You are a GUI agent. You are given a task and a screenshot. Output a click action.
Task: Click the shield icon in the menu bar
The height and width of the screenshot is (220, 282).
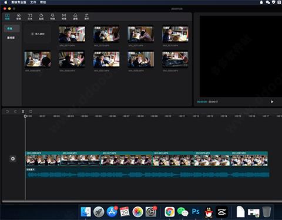point(274,2)
